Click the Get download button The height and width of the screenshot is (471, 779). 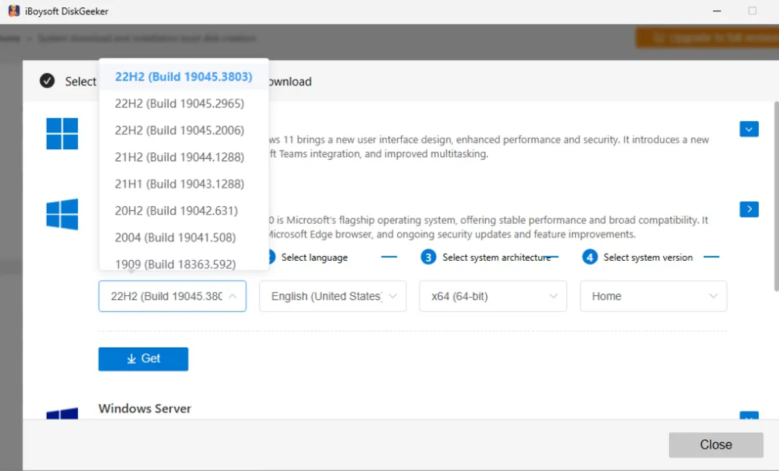click(x=143, y=359)
